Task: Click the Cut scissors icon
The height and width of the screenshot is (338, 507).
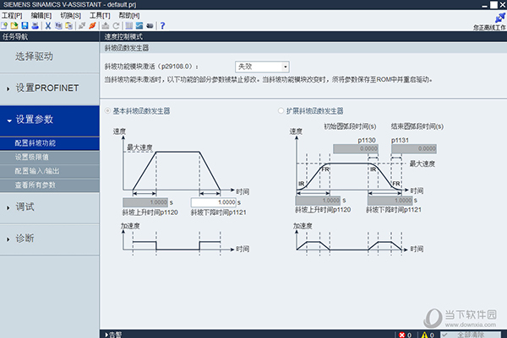Action: pos(48,26)
